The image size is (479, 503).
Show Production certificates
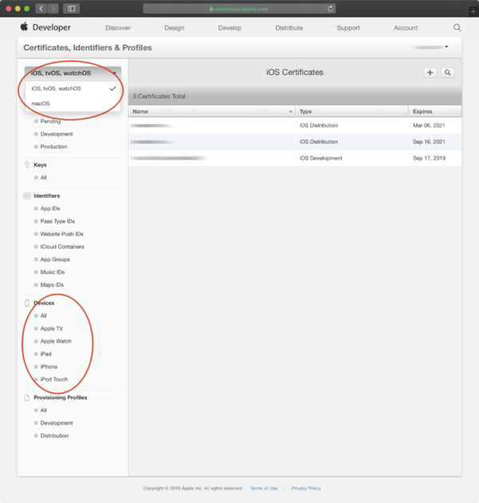(53, 147)
